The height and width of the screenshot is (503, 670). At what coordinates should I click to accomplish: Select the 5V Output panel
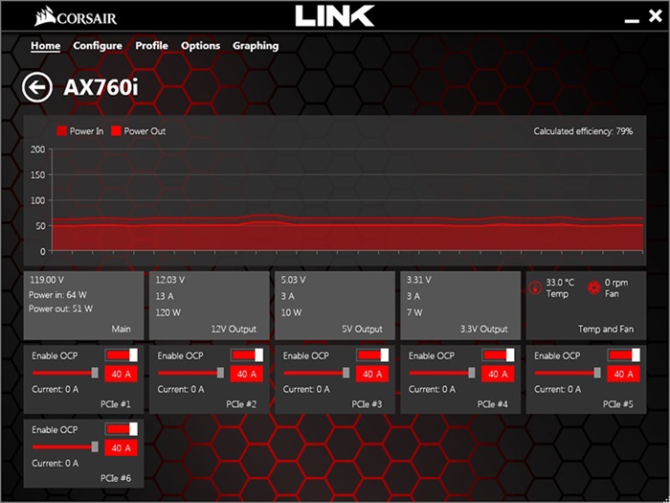click(335, 306)
